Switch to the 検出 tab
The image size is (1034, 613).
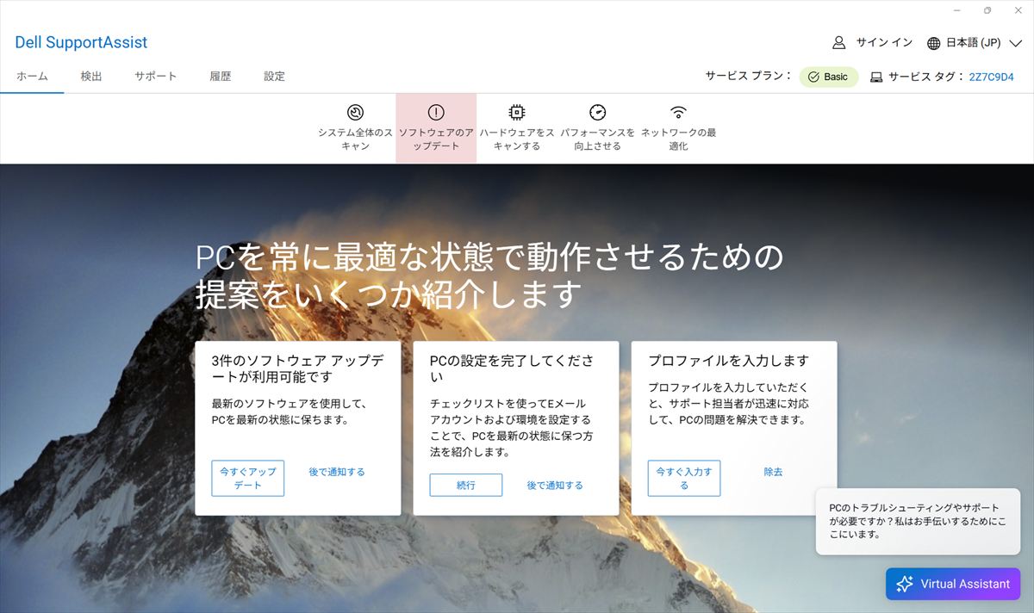coord(91,76)
